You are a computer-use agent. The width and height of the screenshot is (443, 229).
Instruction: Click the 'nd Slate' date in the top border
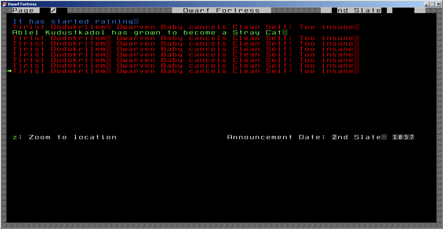359,10
